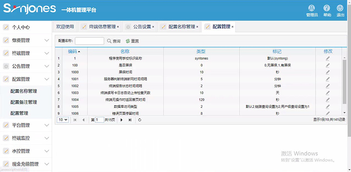Edit 终端报告状态时间间隔 pencil icon

(328, 86)
